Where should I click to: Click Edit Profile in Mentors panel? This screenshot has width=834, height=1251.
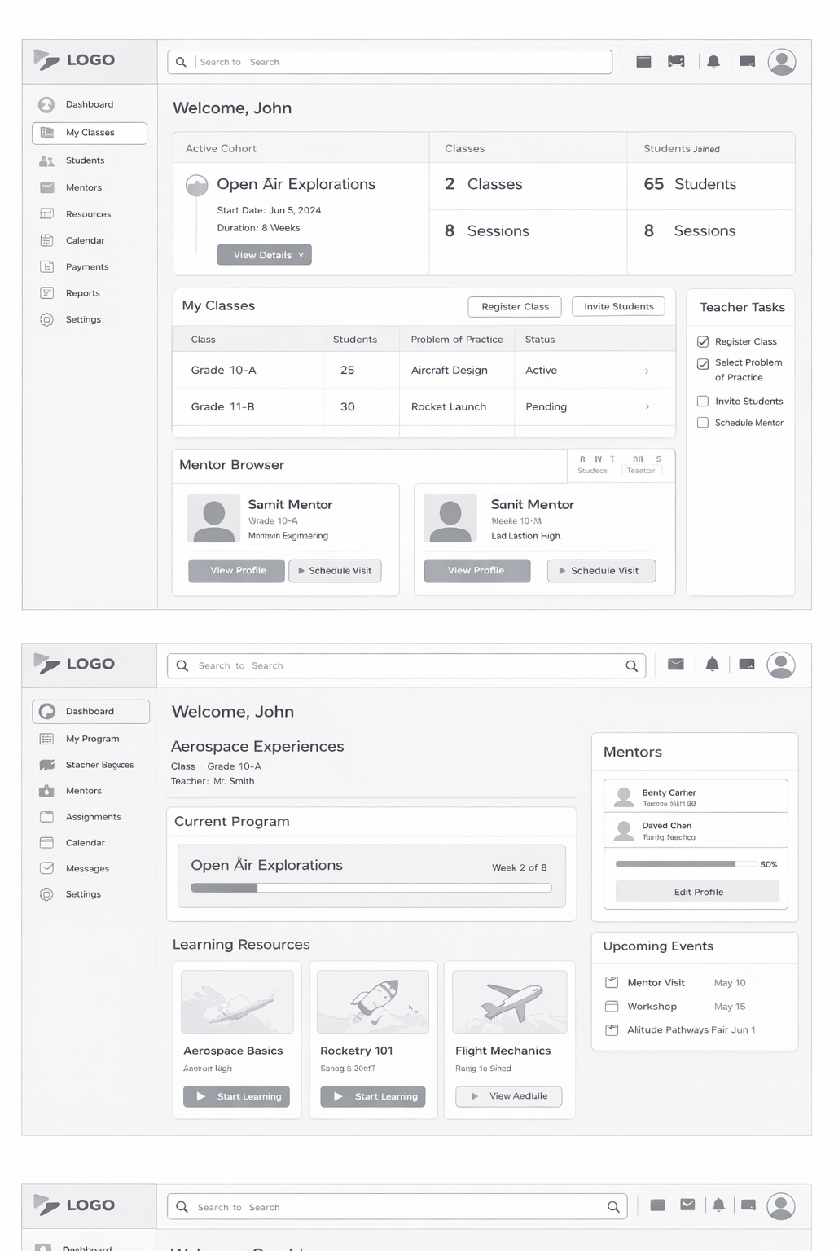pyautogui.click(x=697, y=892)
